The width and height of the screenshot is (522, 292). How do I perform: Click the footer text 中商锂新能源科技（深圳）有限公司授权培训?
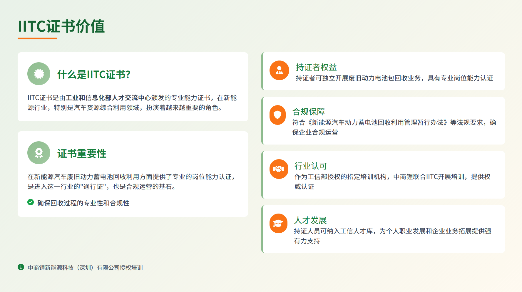(x=85, y=268)
